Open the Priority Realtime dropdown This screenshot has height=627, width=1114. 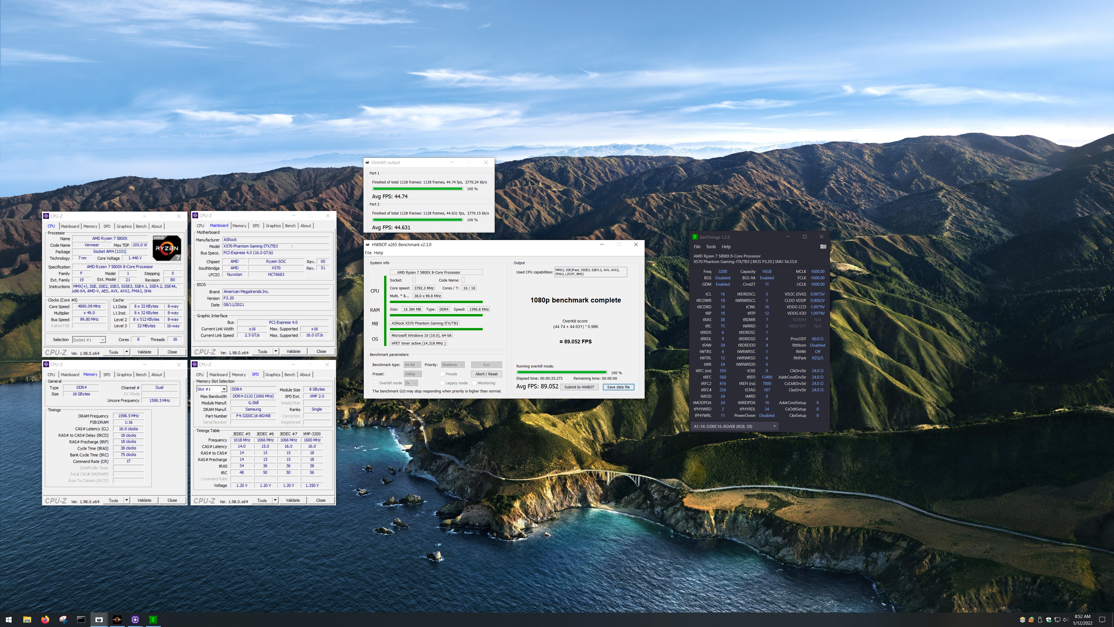(453, 365)
